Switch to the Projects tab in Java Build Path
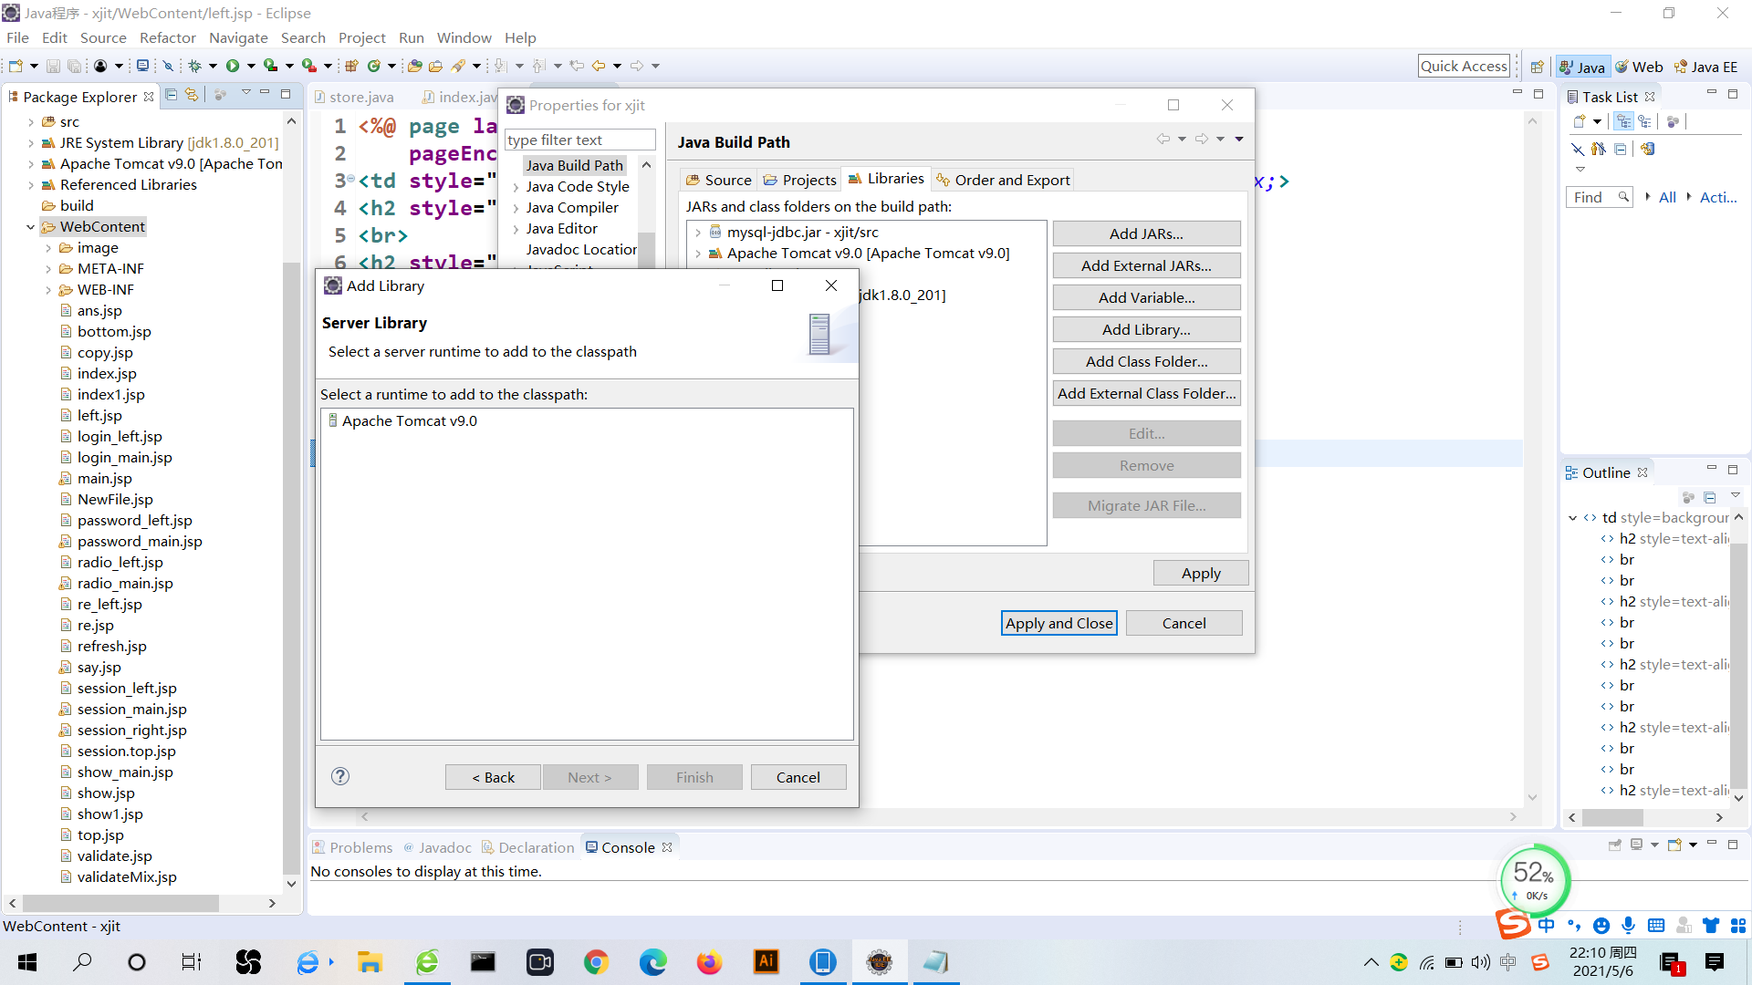1752x985 pixels. (x=799, y=180)
